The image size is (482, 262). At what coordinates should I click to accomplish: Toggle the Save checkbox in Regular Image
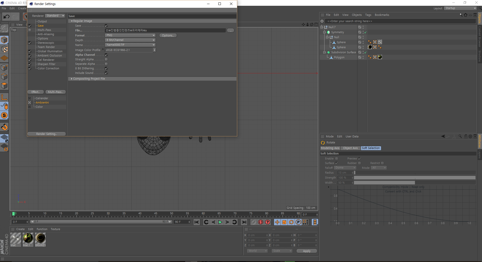point(106,26)
